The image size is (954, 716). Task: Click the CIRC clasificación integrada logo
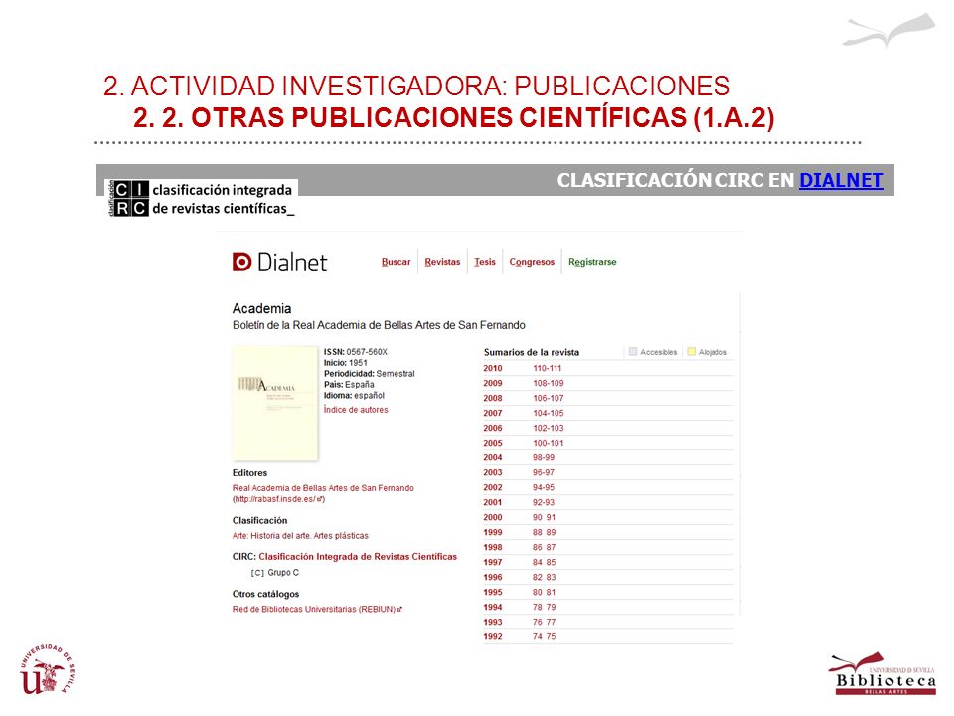(x=201, y=199)
